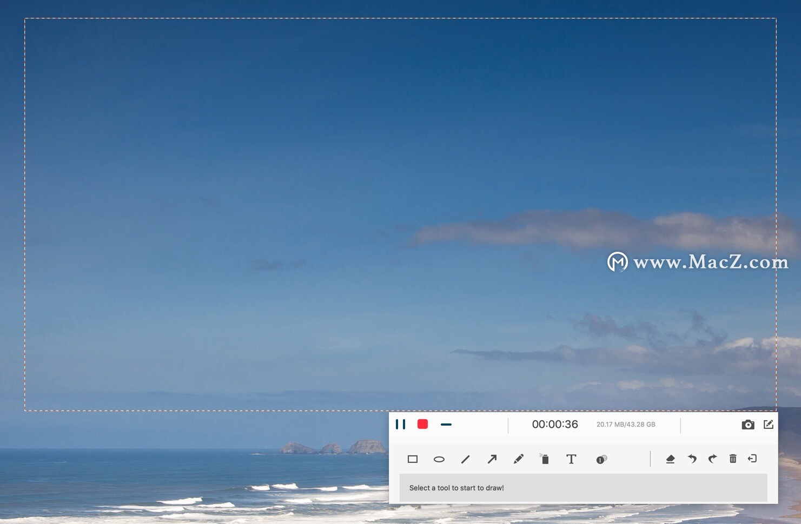Redo the last annotation

712,459
